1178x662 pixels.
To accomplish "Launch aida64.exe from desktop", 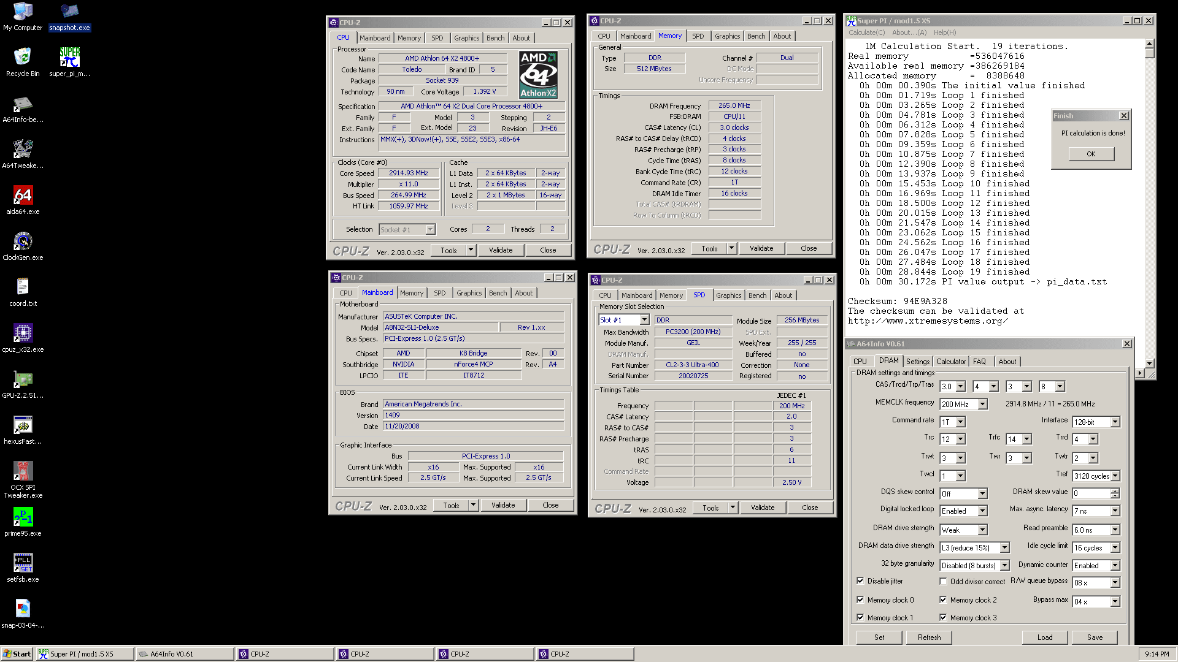I will [23, 200].
